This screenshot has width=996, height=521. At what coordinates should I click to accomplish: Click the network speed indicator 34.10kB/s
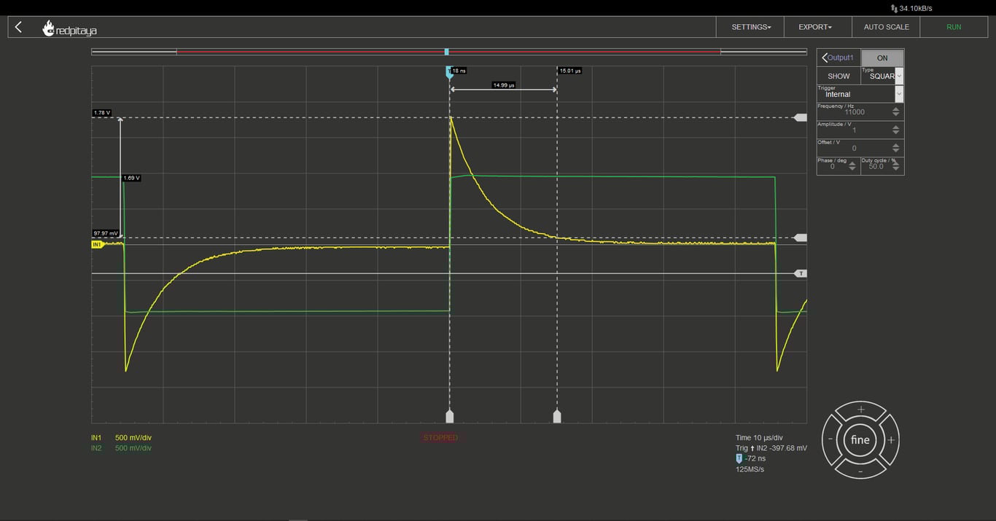pyautogui.click(x=911, y=8)
